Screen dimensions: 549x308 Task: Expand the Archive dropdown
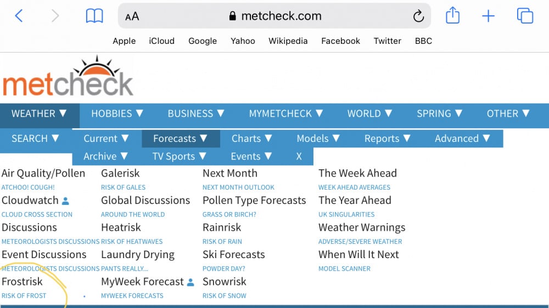pos(105,156)
